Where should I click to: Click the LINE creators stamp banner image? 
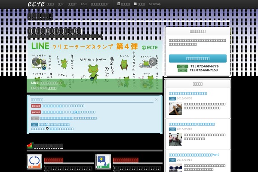pyautogui.click(x=95, y=66)
